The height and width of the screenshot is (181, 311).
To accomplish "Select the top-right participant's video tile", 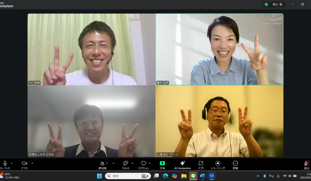I will (219, 49).
